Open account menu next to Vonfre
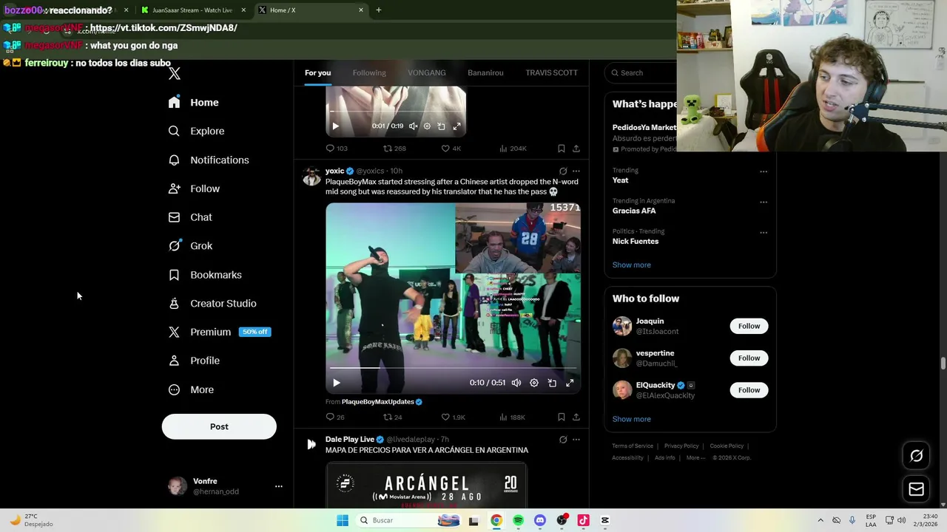Image resolution: width=947 pixels, height=532 pixels. coord(279,486)
